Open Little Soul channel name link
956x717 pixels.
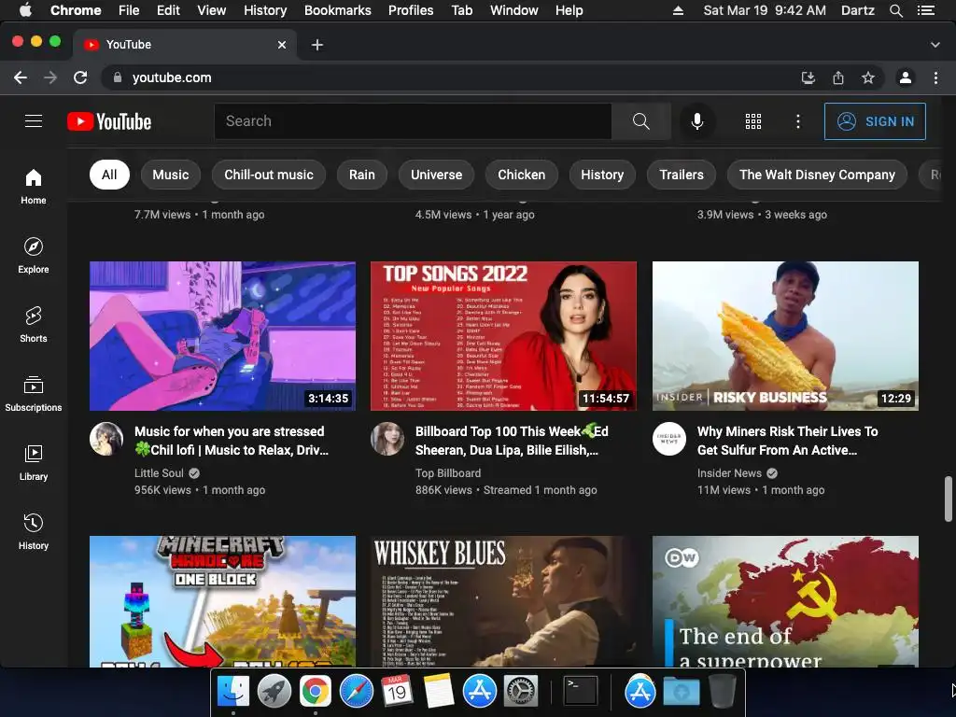pyautogui.click(x=159, y=473)
